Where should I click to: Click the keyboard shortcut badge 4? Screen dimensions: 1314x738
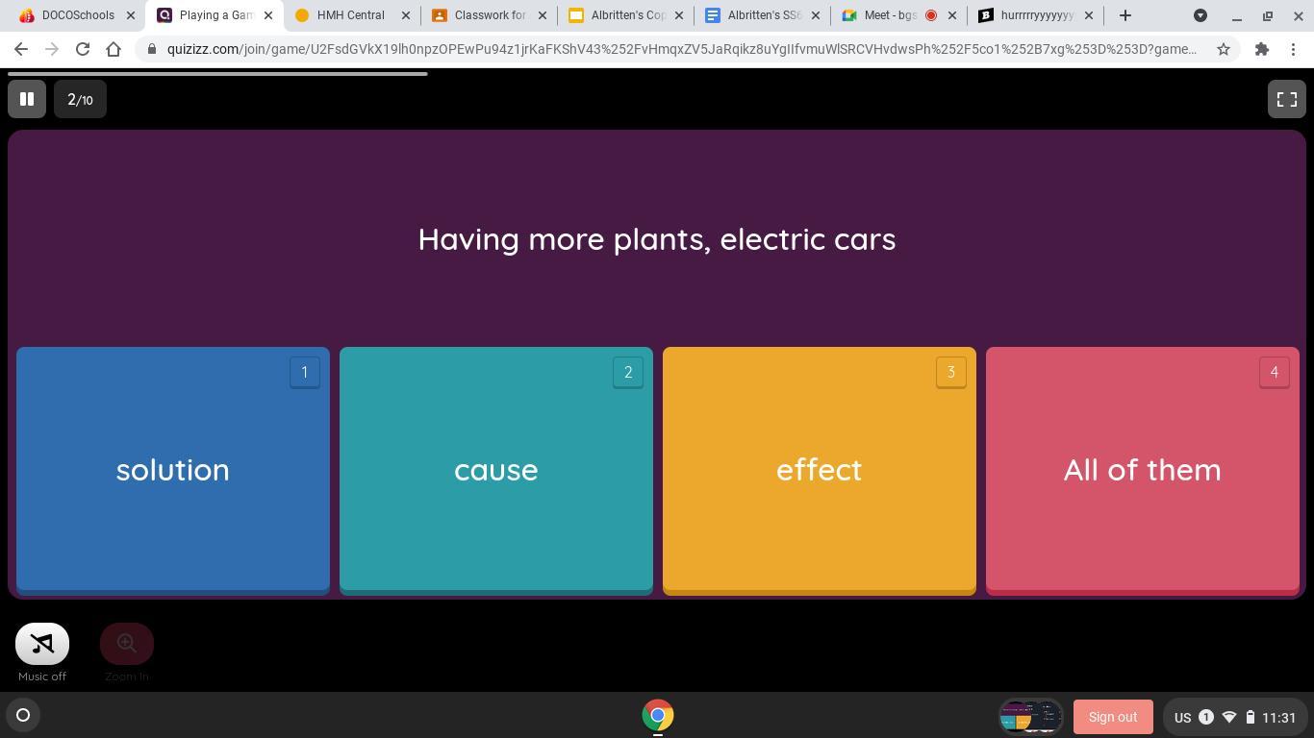pos(1275,372)
